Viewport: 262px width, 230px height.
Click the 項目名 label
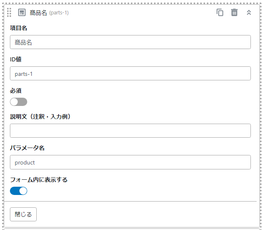[x=19, y=28]
